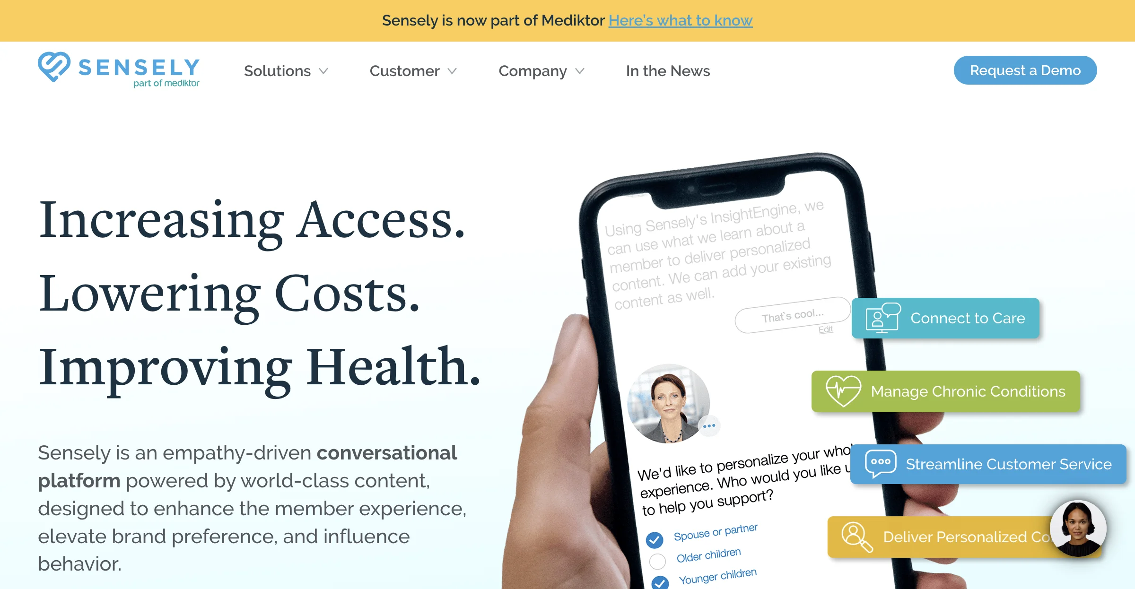Expand the Company dropdown menu
The image size is (1135, 589).
[x=541, y=70]
